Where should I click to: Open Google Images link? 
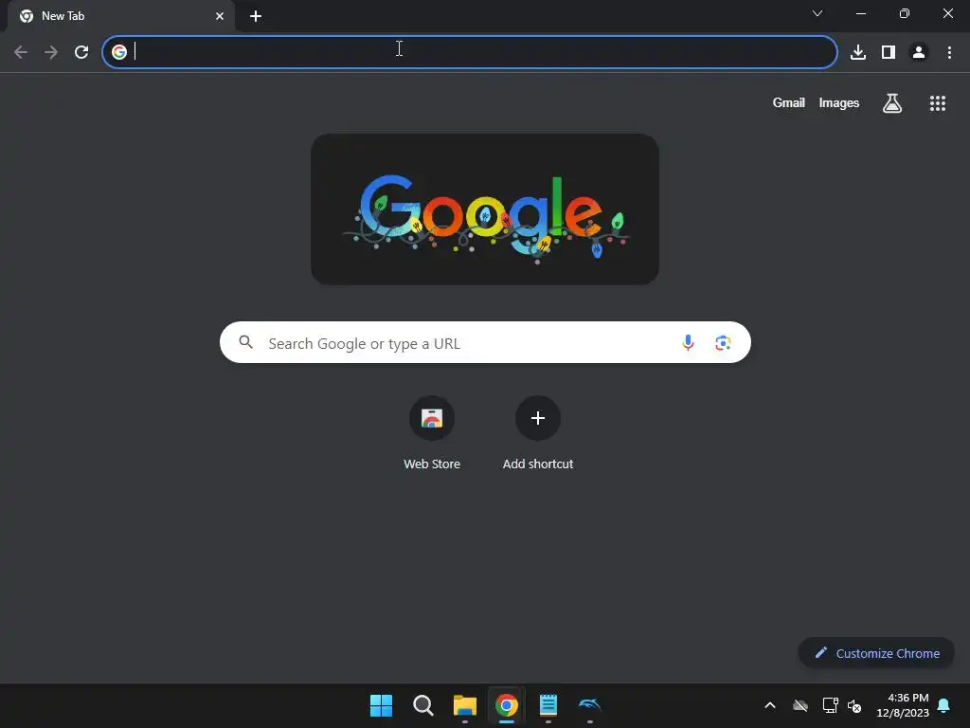pyautogui.click(x=839, y=102)
